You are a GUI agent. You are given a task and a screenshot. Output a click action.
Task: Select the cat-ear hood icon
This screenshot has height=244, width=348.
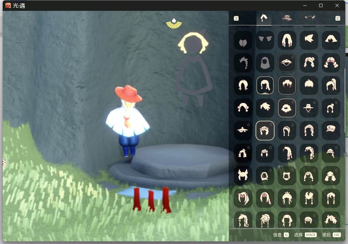click(x=287, y=176)
